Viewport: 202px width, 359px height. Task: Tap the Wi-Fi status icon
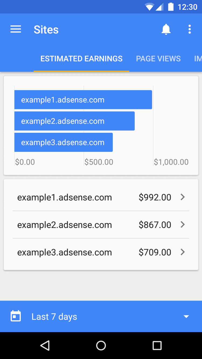(149, 7)
